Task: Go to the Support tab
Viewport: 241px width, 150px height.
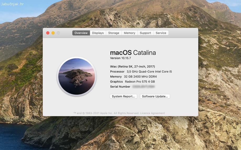Action: (145, 33)
